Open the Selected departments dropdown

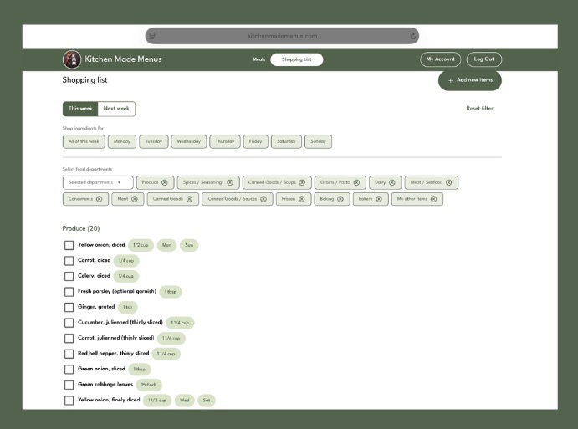[x=98, y=182]
